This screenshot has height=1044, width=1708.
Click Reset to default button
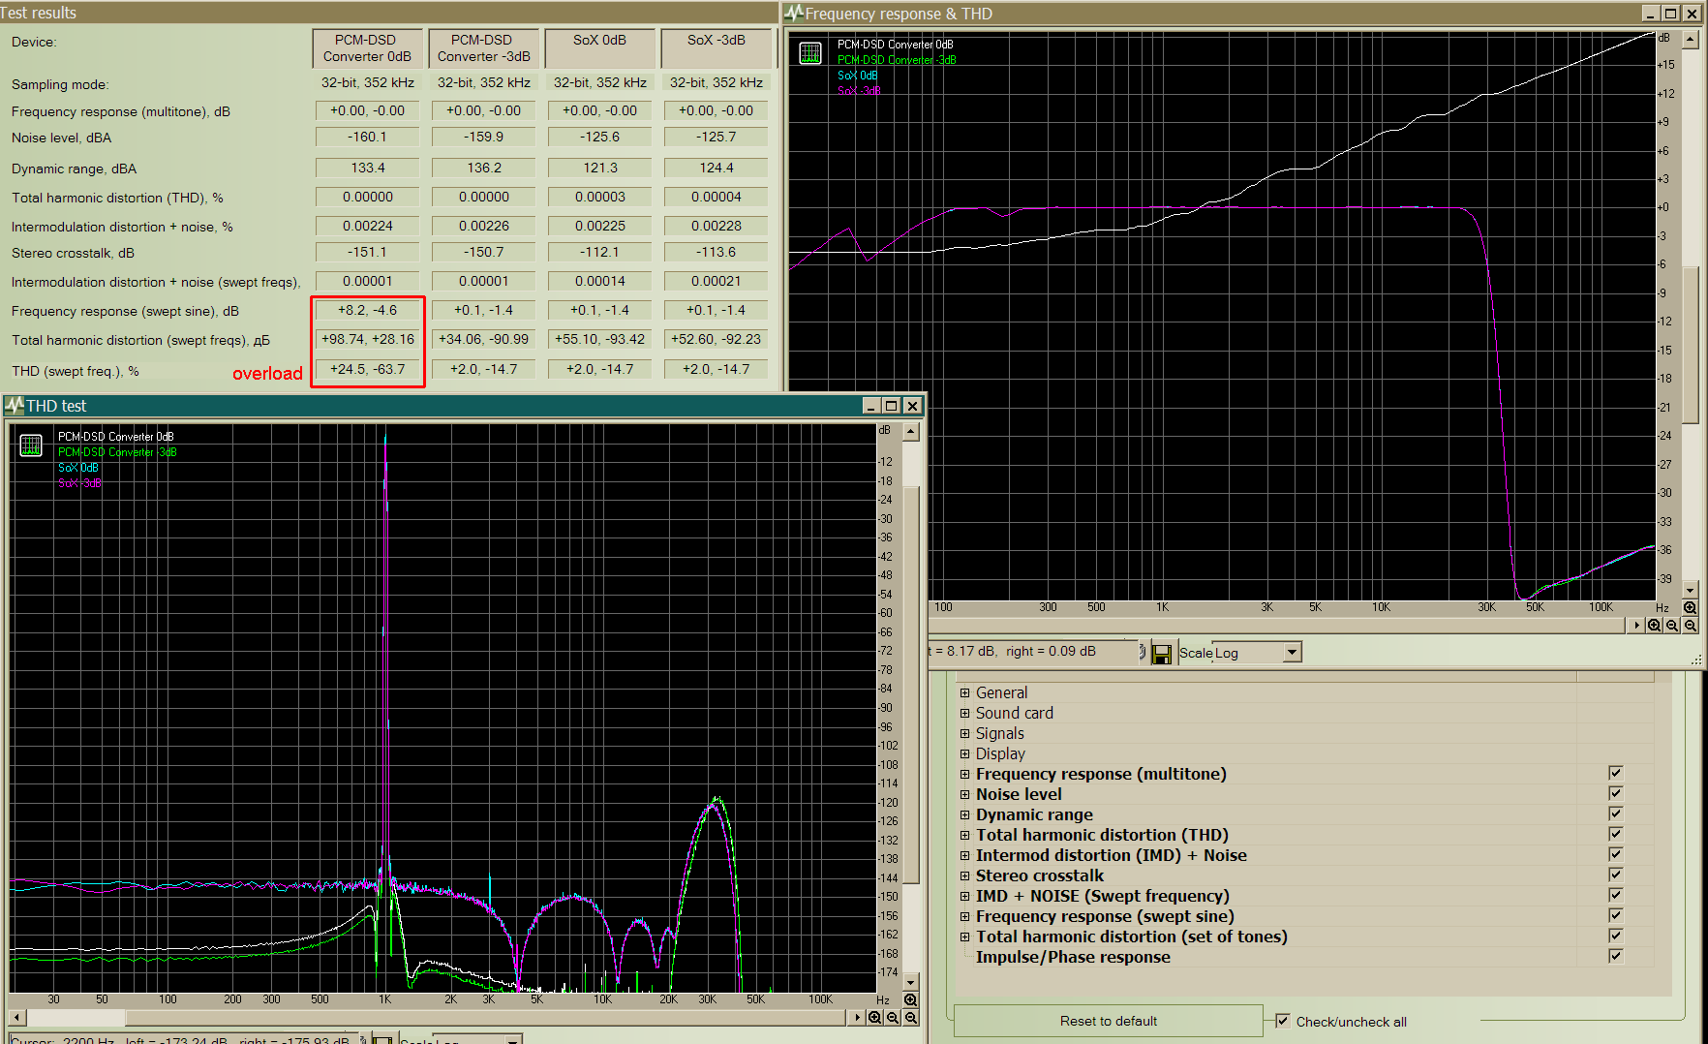[x=1109, y=1021]
